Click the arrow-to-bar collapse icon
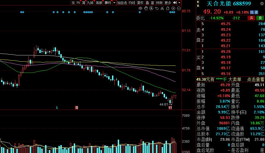Viewport: 265px width, 153px height. pyautogui.click(x=175, y=3)
